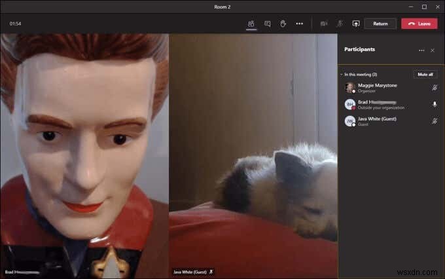Mute all participants
The width and height of the screenshot is (445, 279).
click(x=425, y=75)
